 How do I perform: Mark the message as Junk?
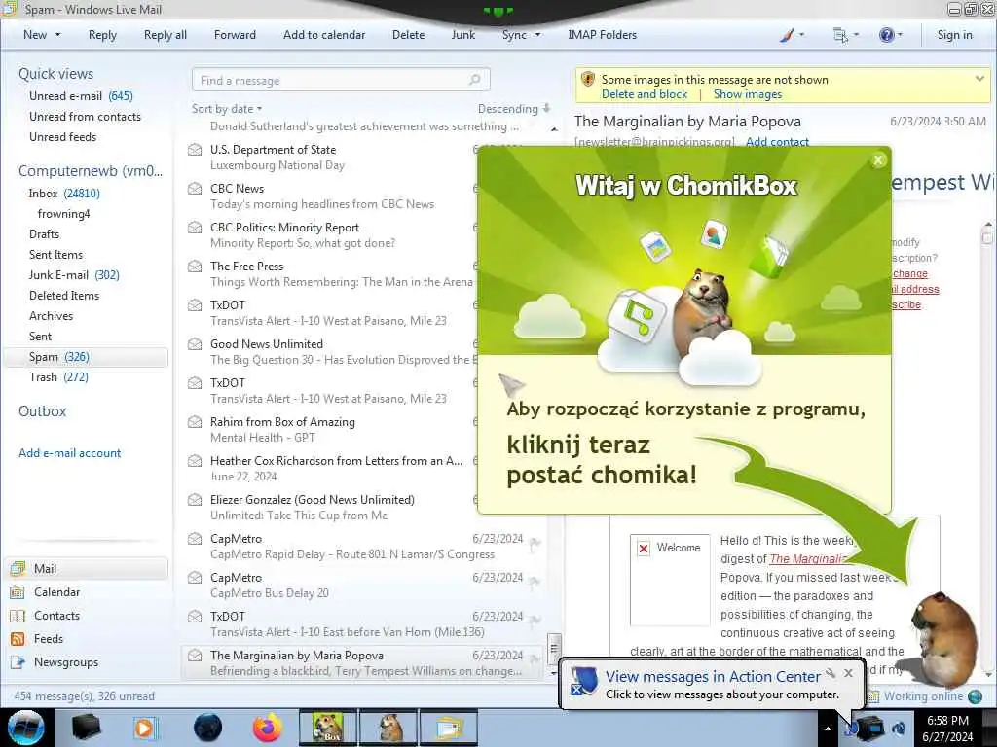[462, 35]
